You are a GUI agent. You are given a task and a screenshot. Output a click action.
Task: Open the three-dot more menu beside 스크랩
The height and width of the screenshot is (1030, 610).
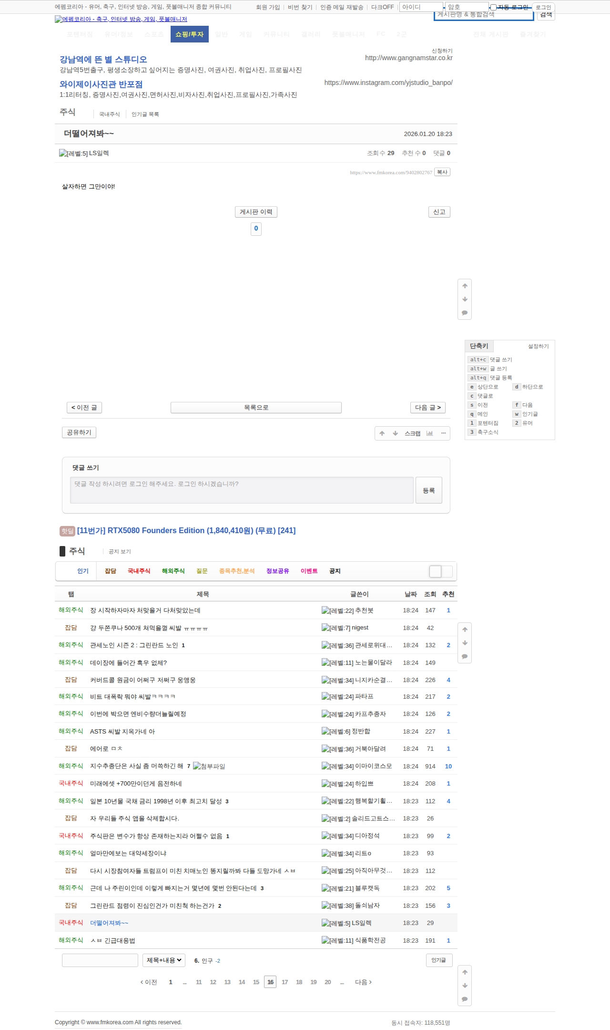click(x=443, y=433)
